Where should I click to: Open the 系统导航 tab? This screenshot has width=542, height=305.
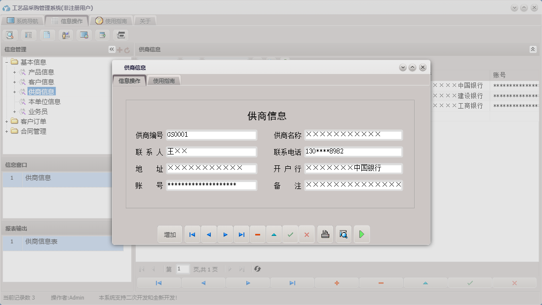click(23, 21)
